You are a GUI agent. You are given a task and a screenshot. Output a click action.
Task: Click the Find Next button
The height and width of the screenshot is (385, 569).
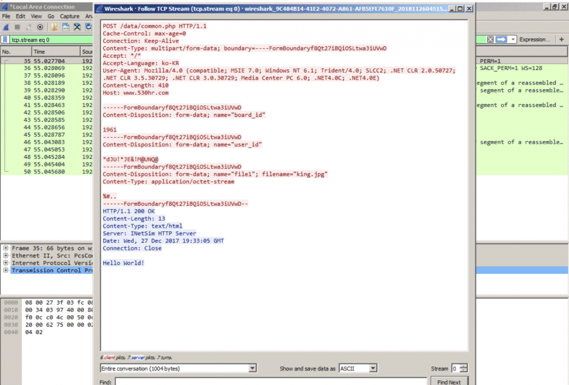[x=449, y=382]
